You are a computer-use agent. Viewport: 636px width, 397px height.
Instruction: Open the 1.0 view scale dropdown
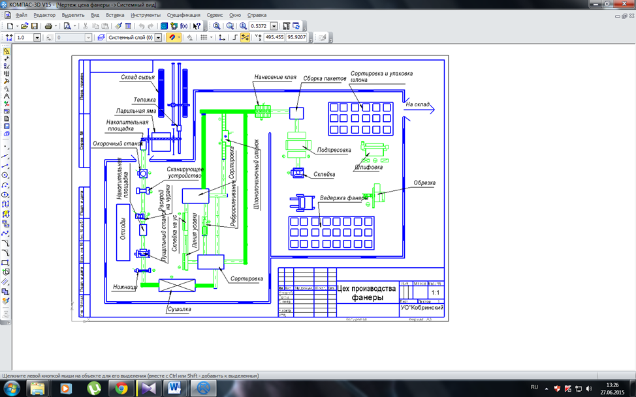pyautogui.click(x=37, y=38)
